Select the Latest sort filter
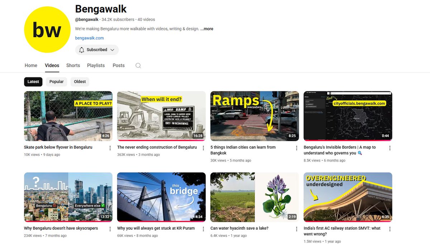This screenshot has width=430, height=245. tap(33, 82)
